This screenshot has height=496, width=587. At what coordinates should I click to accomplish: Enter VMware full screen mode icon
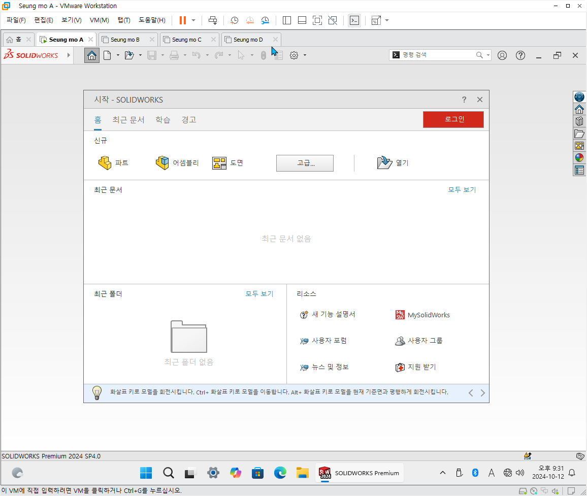pyautogui.click(x=317, y=20)
